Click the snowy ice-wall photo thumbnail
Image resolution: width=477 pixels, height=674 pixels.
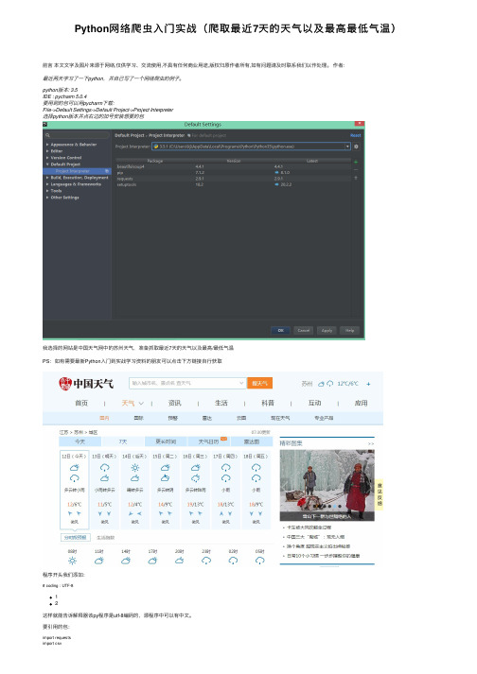point(327,485)
